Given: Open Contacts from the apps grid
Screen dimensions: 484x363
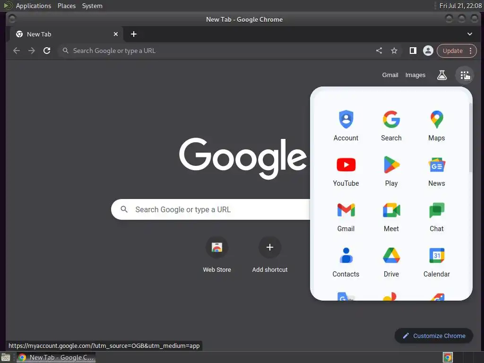Looking at the screenshot, I should click(x=346, y=261).
